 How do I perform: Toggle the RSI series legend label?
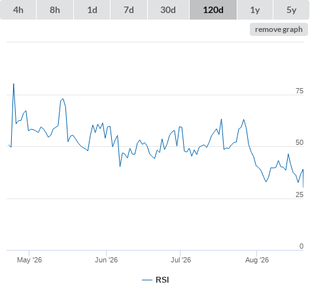tap(162, 280)
